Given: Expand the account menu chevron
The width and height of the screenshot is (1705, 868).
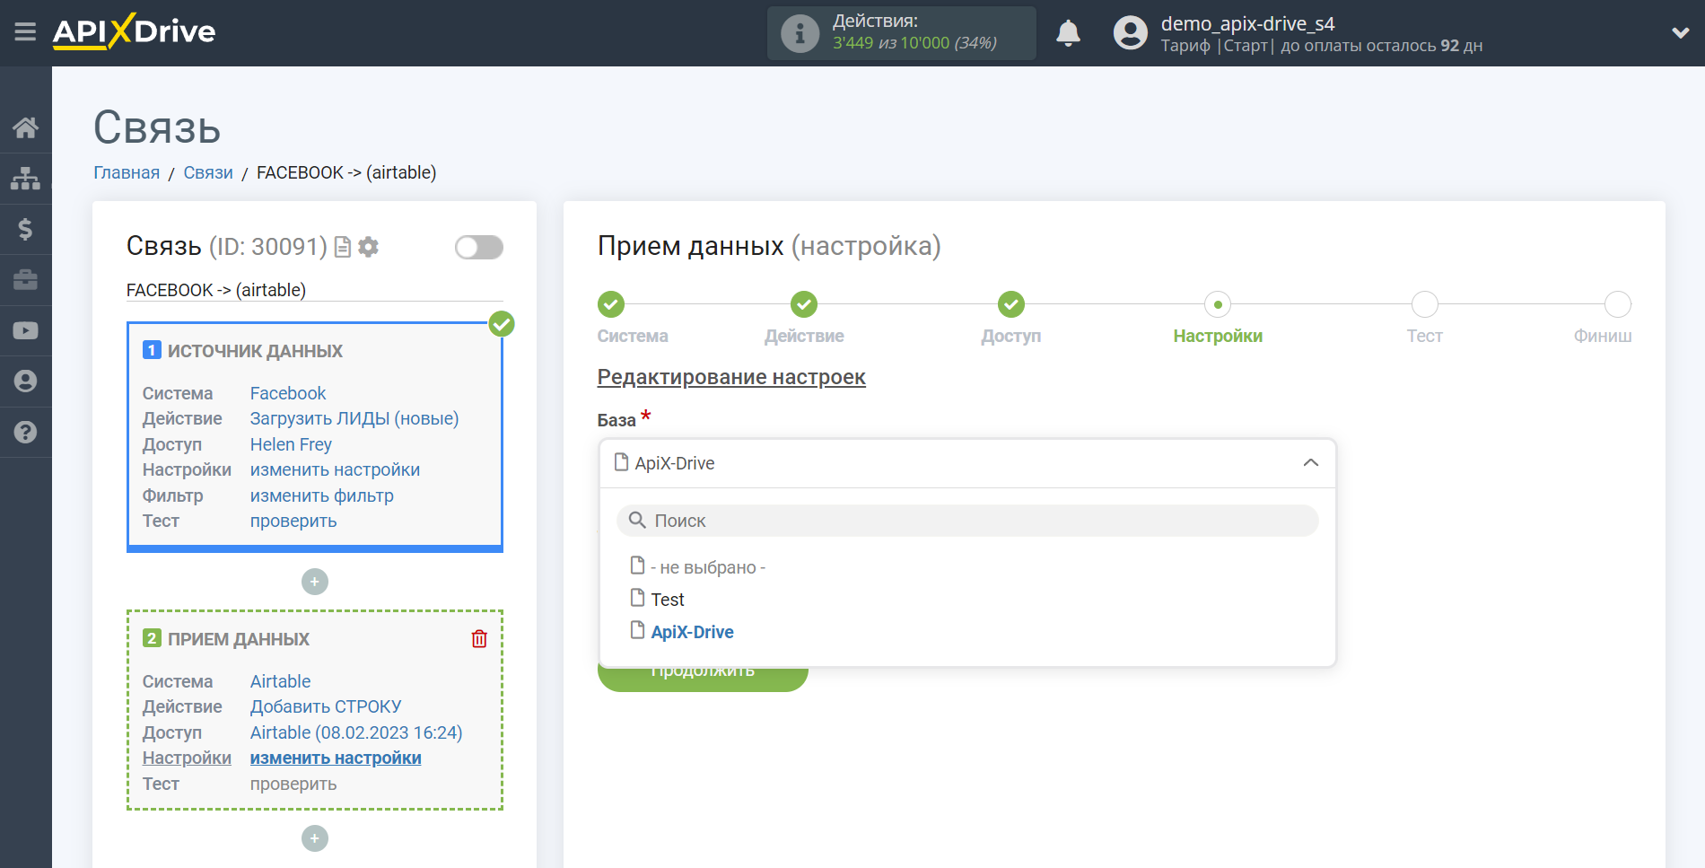Looking at the screenshot, I should [1680, 33].
